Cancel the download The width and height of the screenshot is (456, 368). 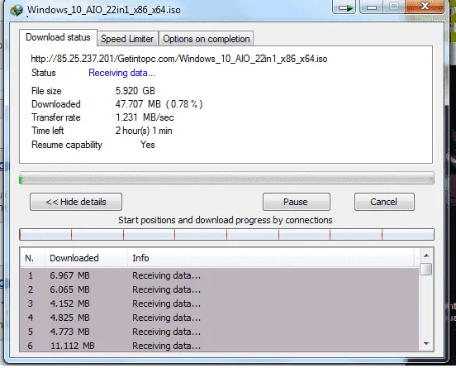pos(384,202)
